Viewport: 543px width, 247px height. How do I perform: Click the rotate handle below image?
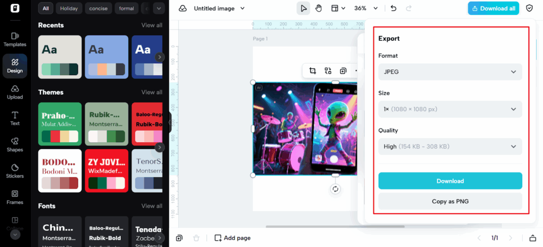[x=335, y=189]
